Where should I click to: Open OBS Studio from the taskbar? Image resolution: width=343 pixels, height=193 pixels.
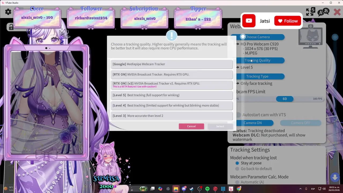pyautogui.click(x=199, y=189)
